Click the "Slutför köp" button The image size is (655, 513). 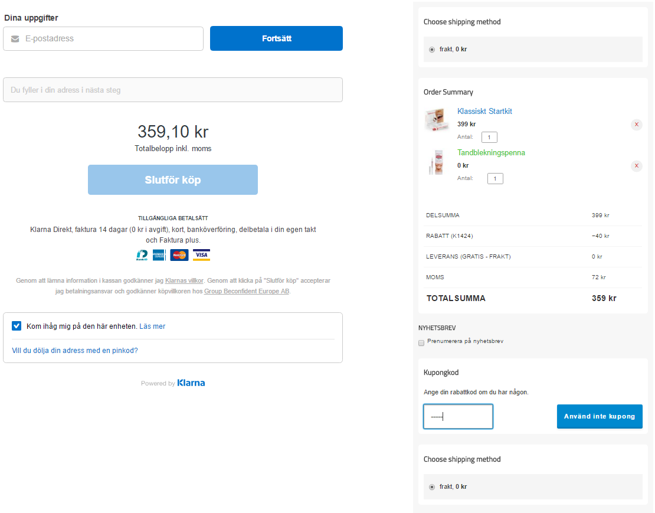(173, 180)
